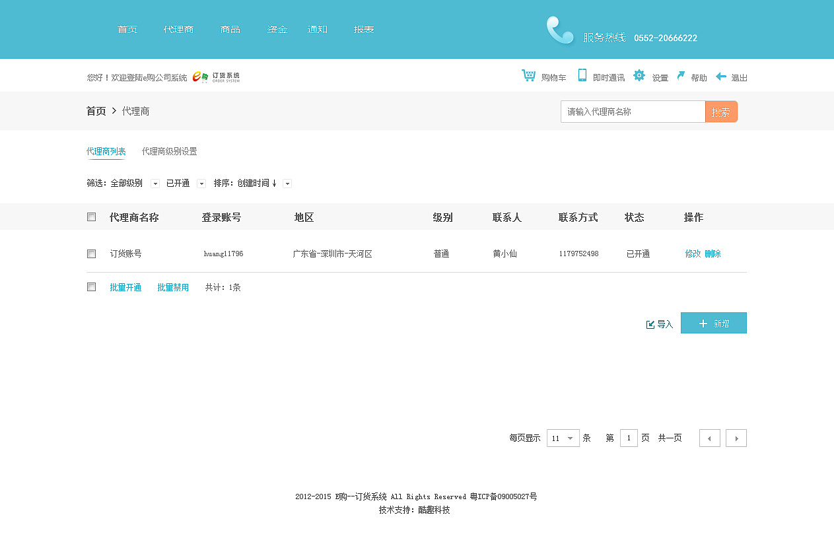The height and width of the screenshot is (546, 834).
Task: Toggle checkbox beside 批量开通
Action: tap(91, 287)
